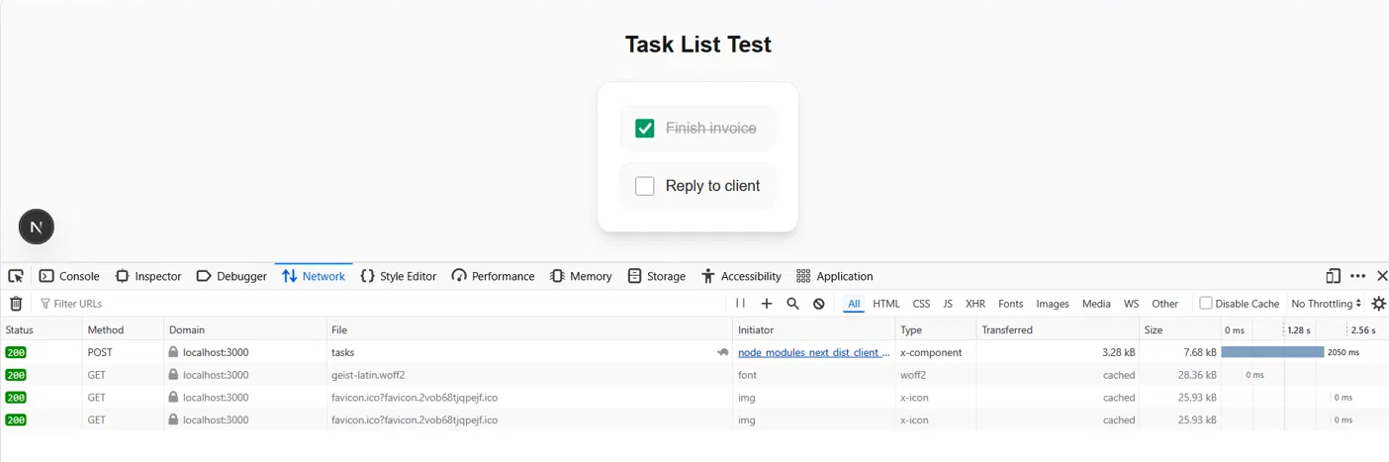The height and width of the screenshot is (462, 1389).
Task: Filter requests by CSS
Action: point(921,304)
